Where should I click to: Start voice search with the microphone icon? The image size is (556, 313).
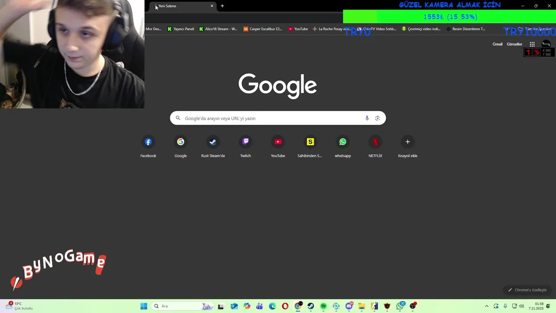point(367,118)
